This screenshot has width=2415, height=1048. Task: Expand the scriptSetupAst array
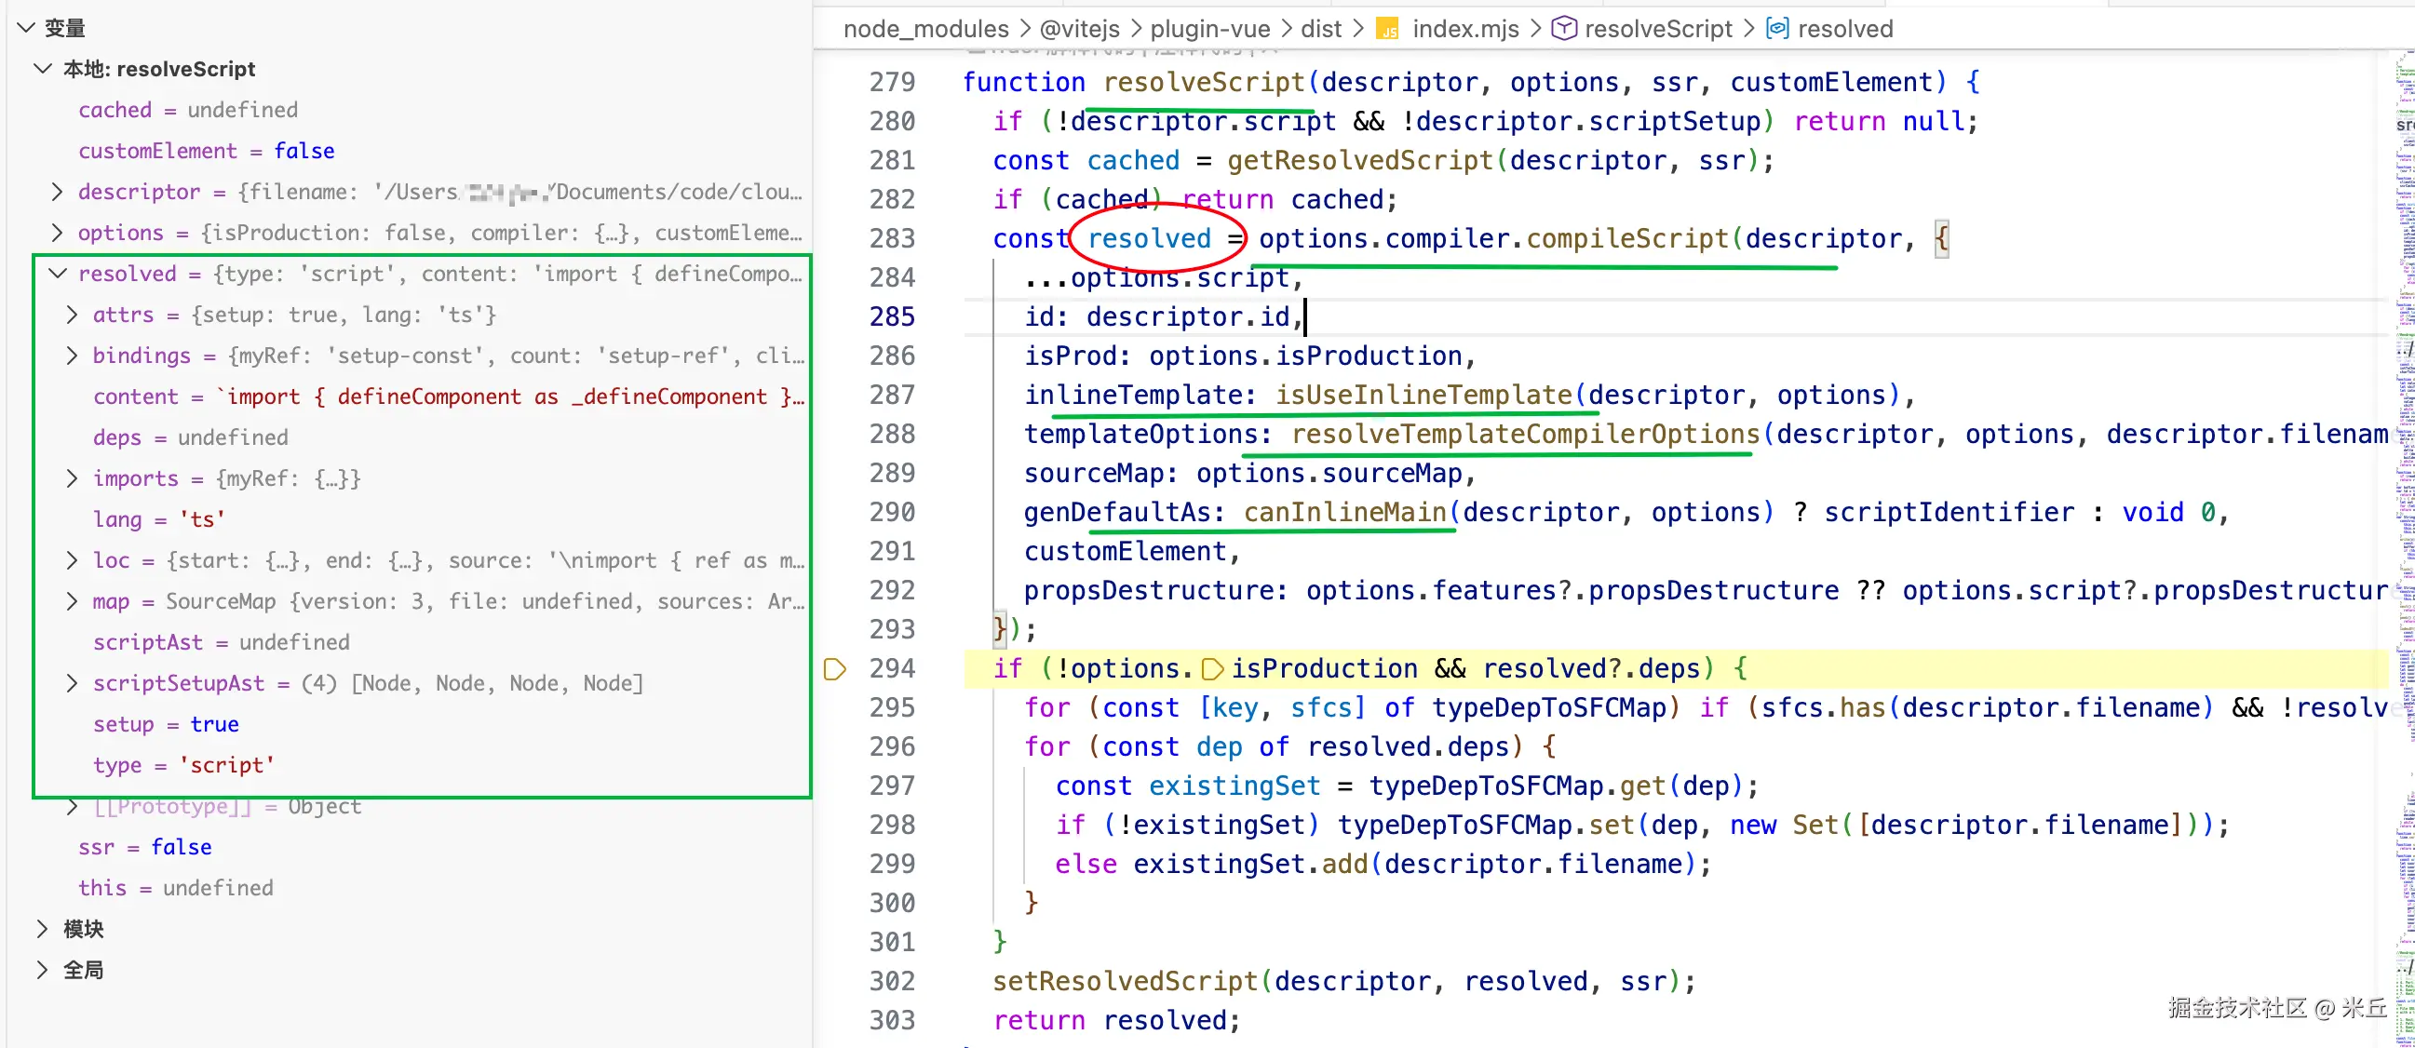click(73, 683)
